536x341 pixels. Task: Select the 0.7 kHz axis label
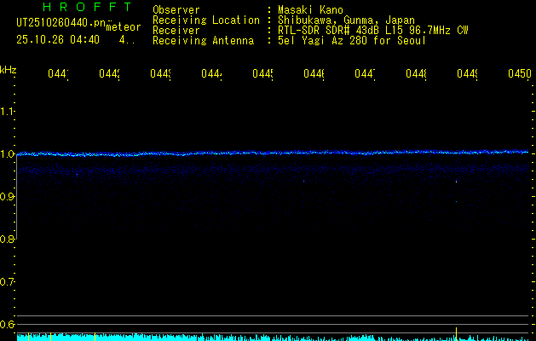pyautogui.click(x=8, y=282)
